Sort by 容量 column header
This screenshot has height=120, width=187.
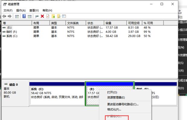pyautogui.click(x=115, y=23)
